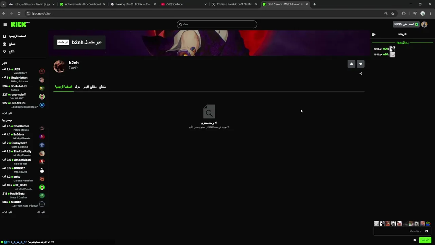
Task: Switch to the Jawlah browser tab
Action: click(x=31, y=4)
